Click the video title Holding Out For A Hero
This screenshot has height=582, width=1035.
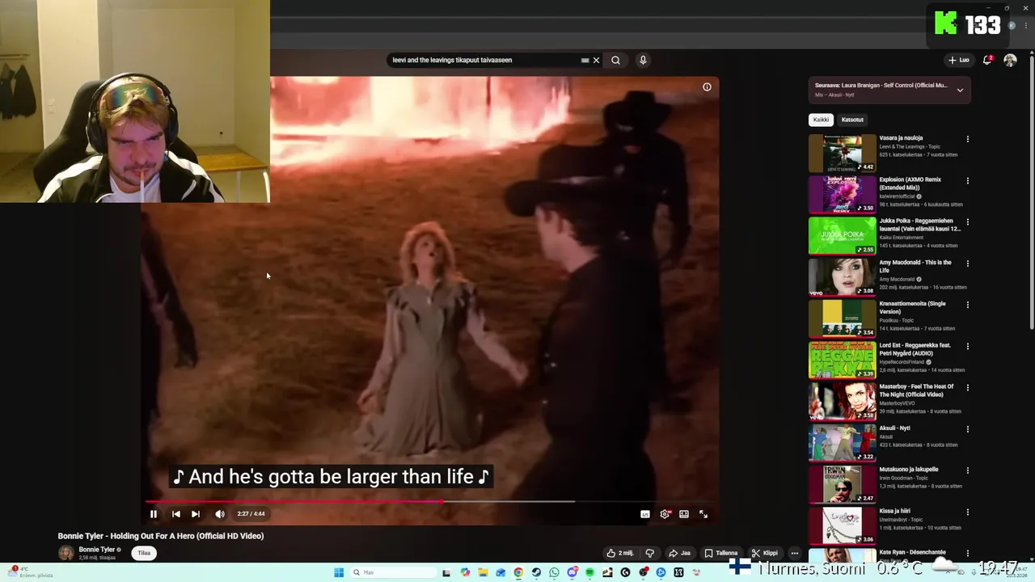point(161,536)
